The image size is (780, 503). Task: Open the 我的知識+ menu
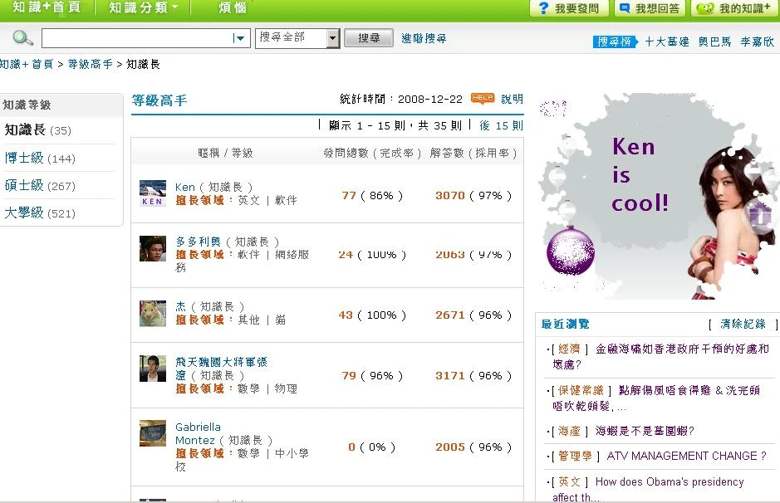[735, 8]
